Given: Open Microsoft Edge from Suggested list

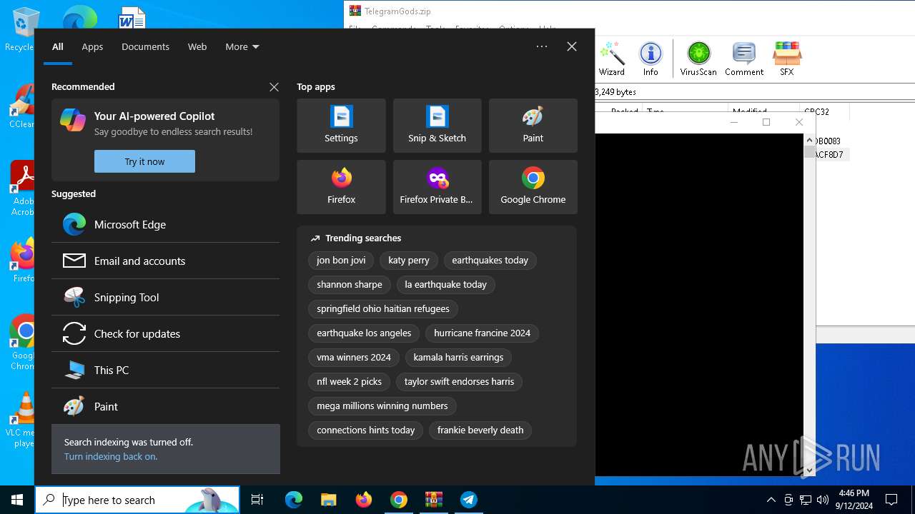Looking at the screenshot, I should click(x=165, y=224).
